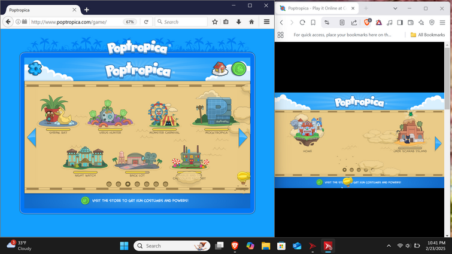
Task: Toggle reader mode icon in Brave
Action: pyautogui.click(x=342, y=23)
